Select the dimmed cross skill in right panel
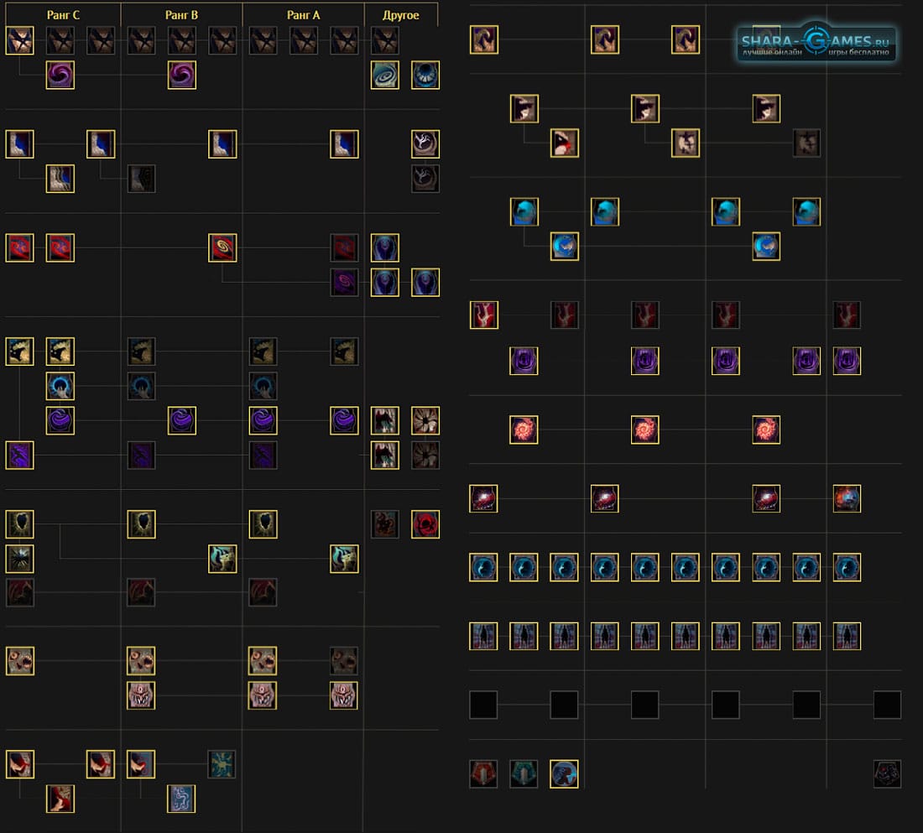Image resolution: width=923 pixels, height=833 pixels. point(807,143)
